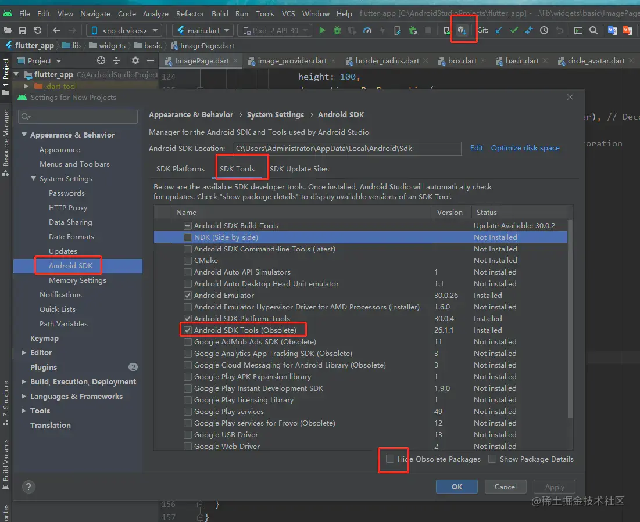This screenshot has width=640, height=522.
Task: Click the Attach debugger to Android process icon
Action: (x=413, y=30)
